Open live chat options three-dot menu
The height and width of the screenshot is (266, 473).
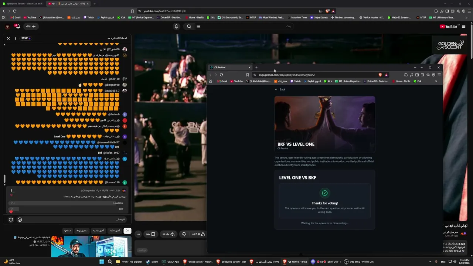pos(16,38)
